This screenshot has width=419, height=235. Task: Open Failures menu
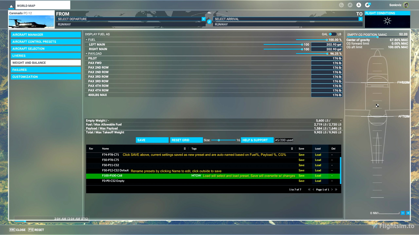46,70
